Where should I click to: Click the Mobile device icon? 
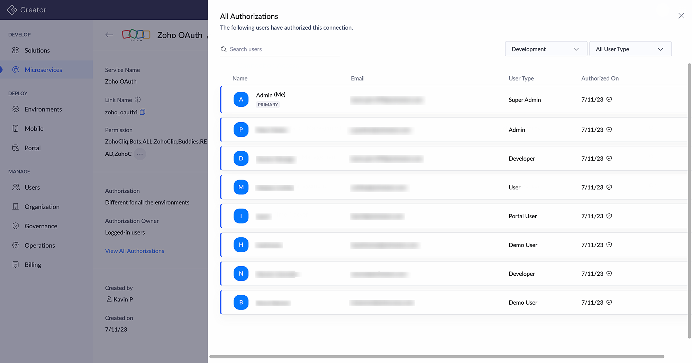pyautogui.click(x=16, y=128)
